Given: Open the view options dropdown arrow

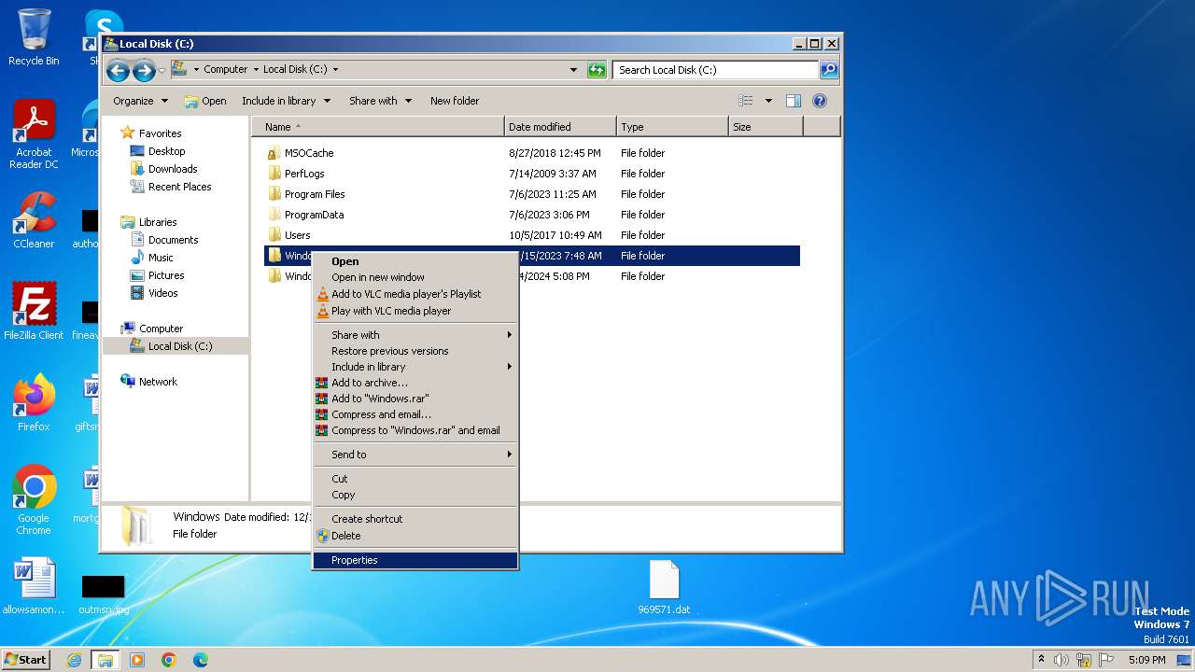Looking at the screenshot, I should click(768, 101).
